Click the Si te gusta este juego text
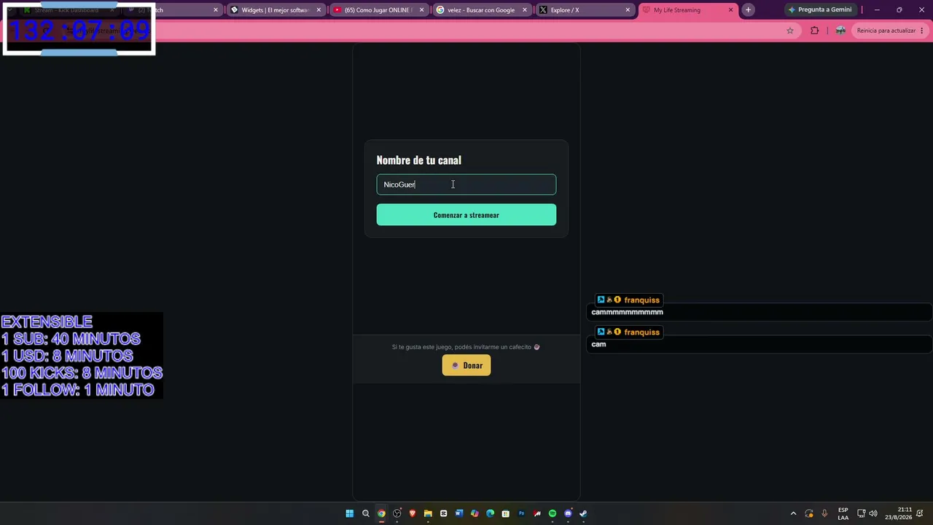 [x=466, y=347]
